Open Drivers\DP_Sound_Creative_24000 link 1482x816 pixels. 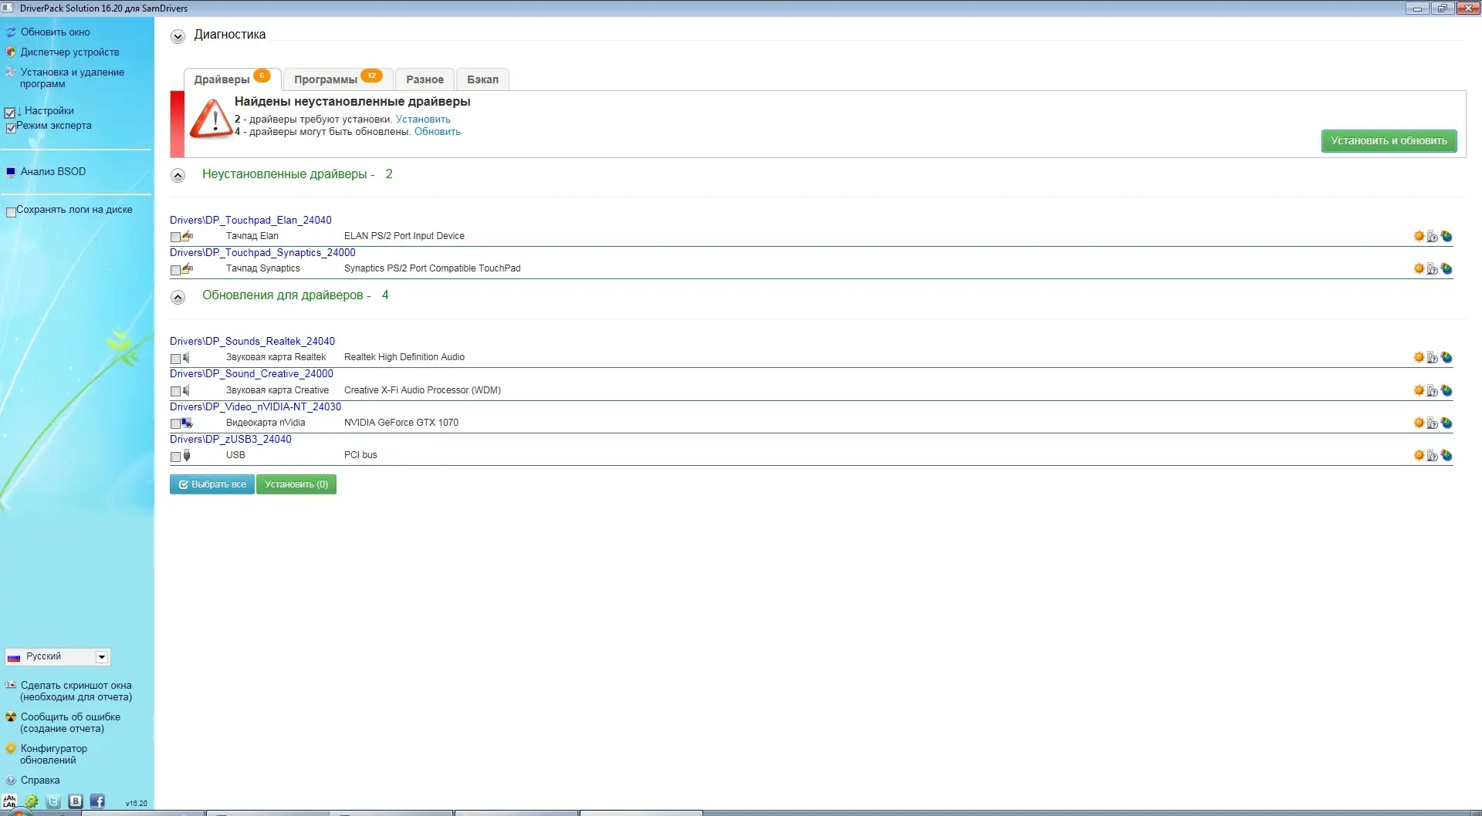coord(252,373)
